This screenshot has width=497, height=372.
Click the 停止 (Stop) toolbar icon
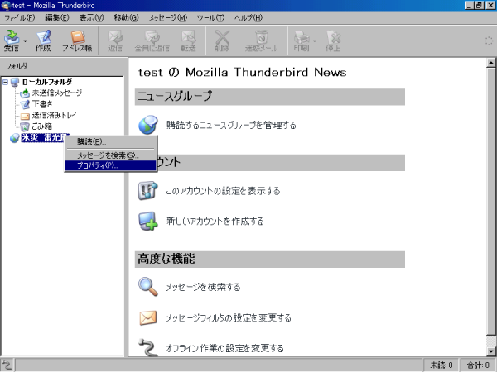pos(333,41)
